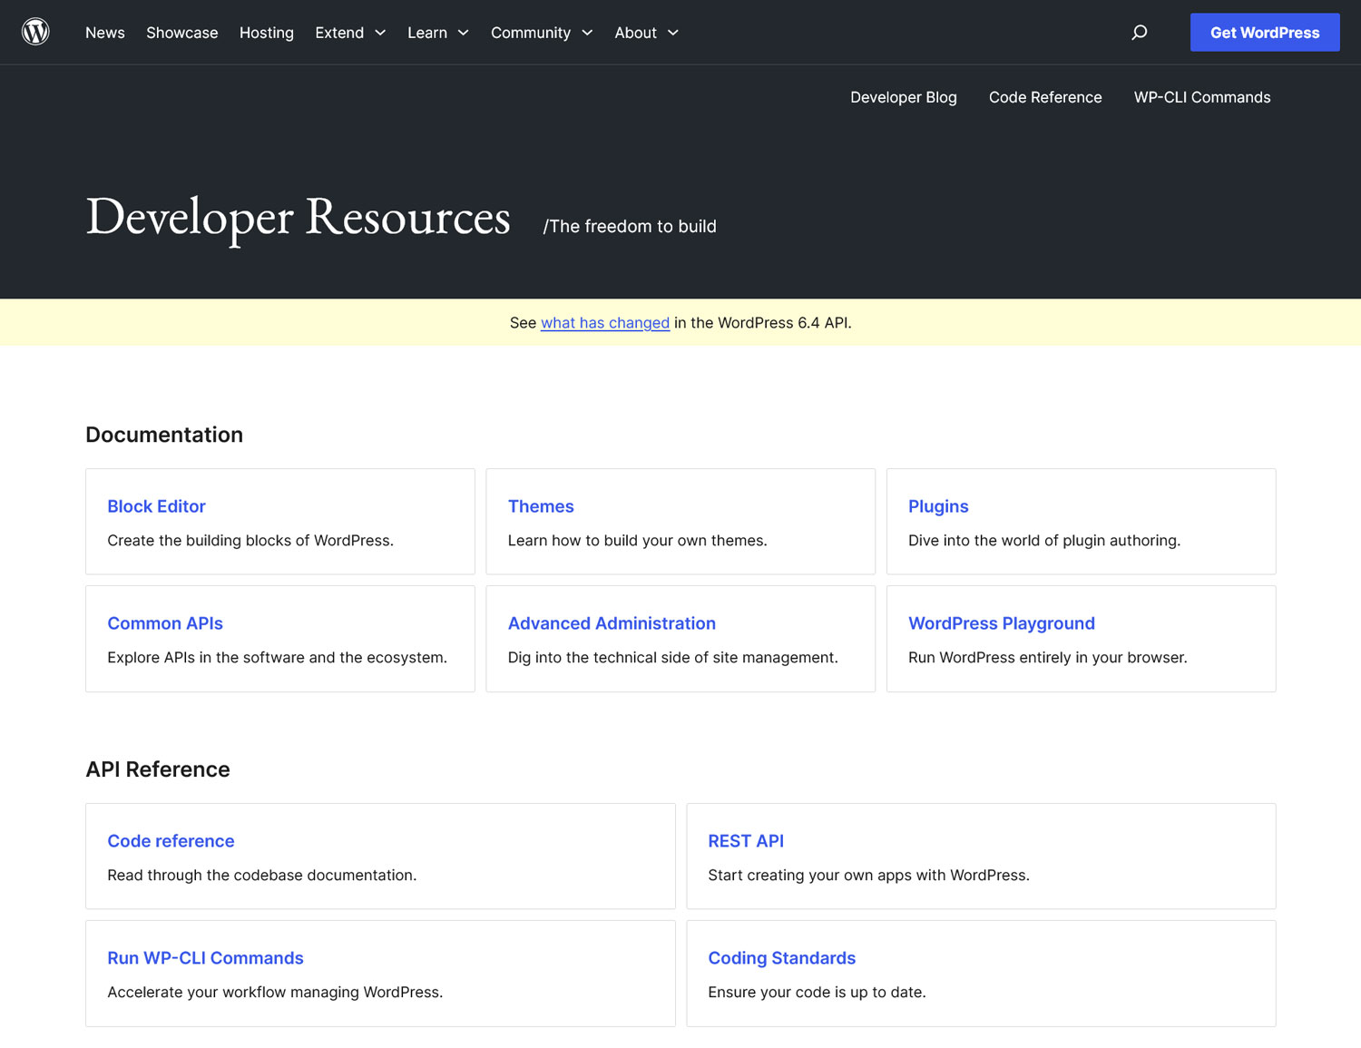Expand the Learn dropdown menu
This screenshot has height=1048, width=1361.
point(463,33)
